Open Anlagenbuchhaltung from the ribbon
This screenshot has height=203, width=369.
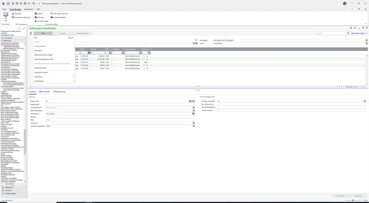[x=21, y=17]
